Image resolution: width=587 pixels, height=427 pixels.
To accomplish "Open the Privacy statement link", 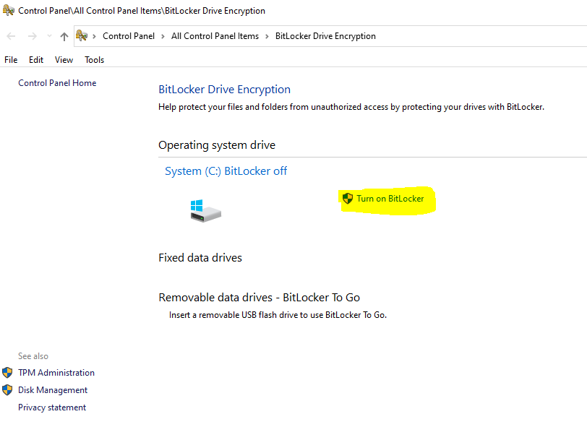I will (52, 407).
